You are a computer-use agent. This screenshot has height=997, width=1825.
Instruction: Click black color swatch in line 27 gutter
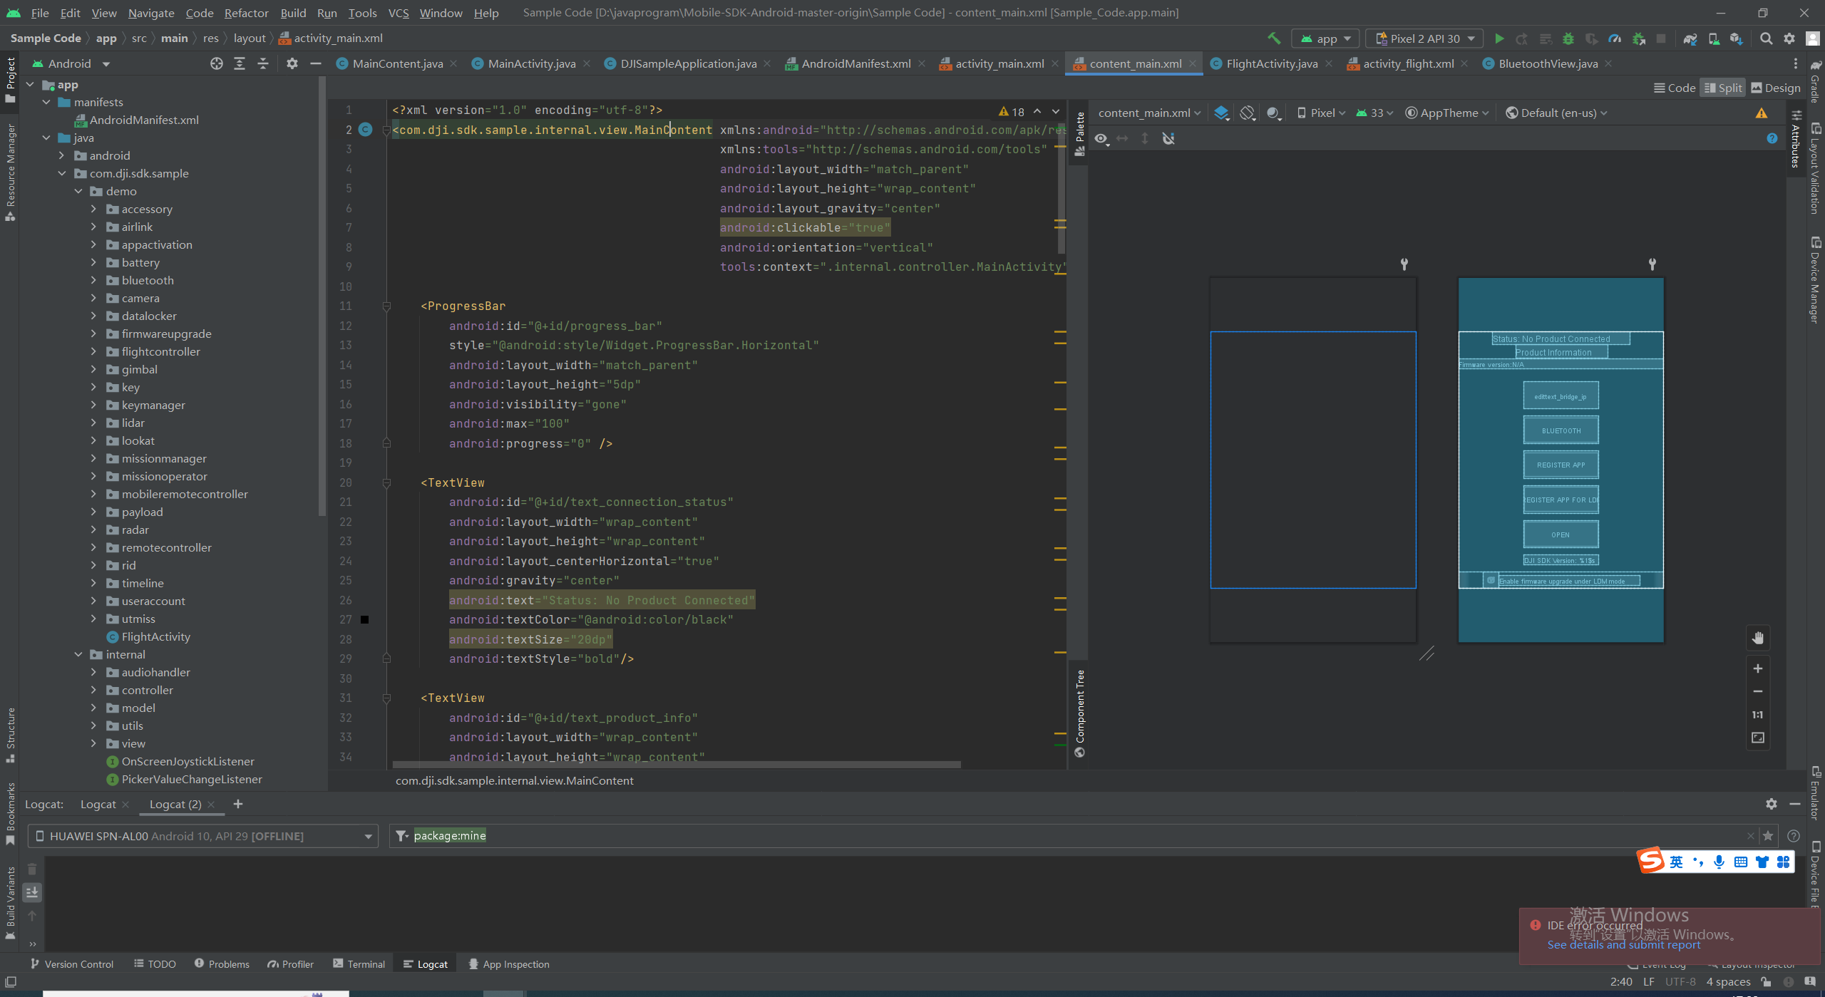365,620
